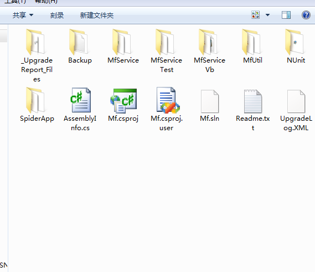Image resolution: width=315 pixels, height=272 pixels.
Task: Select the SpiderApp folder icon
Action: 35,100
